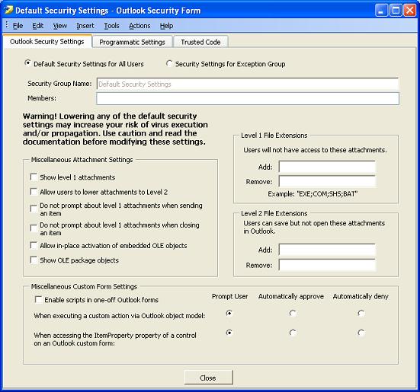The image size is (420, 392).
Task: Open the View menu
Action: pos(60,26)
